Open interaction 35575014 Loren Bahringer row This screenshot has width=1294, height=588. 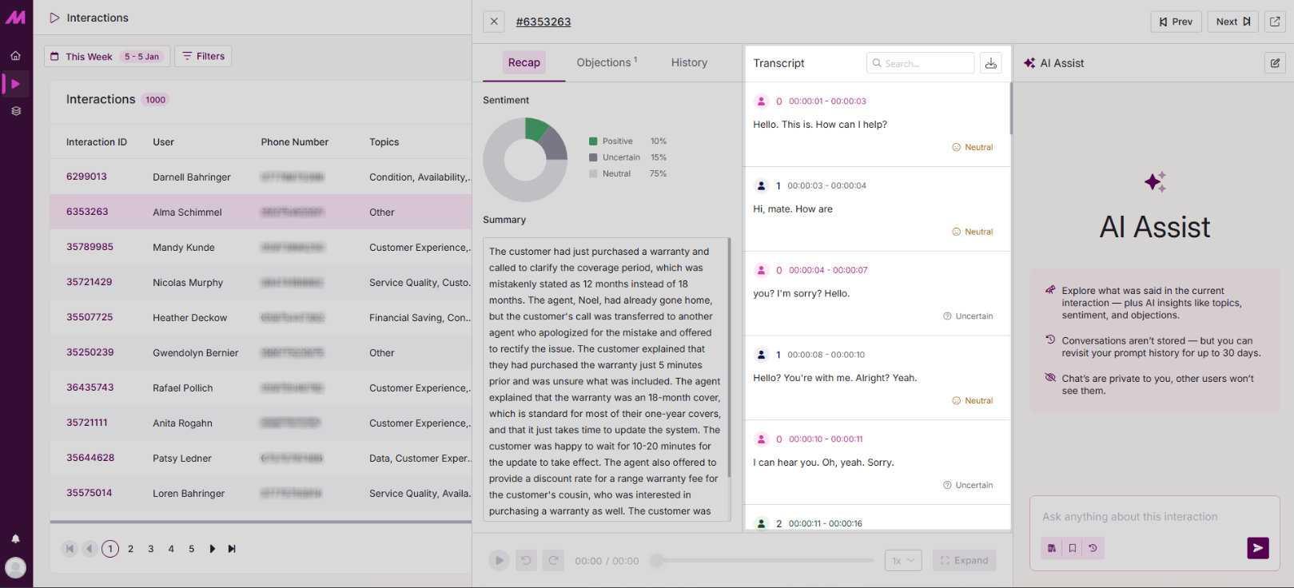(x=261, y=494)
